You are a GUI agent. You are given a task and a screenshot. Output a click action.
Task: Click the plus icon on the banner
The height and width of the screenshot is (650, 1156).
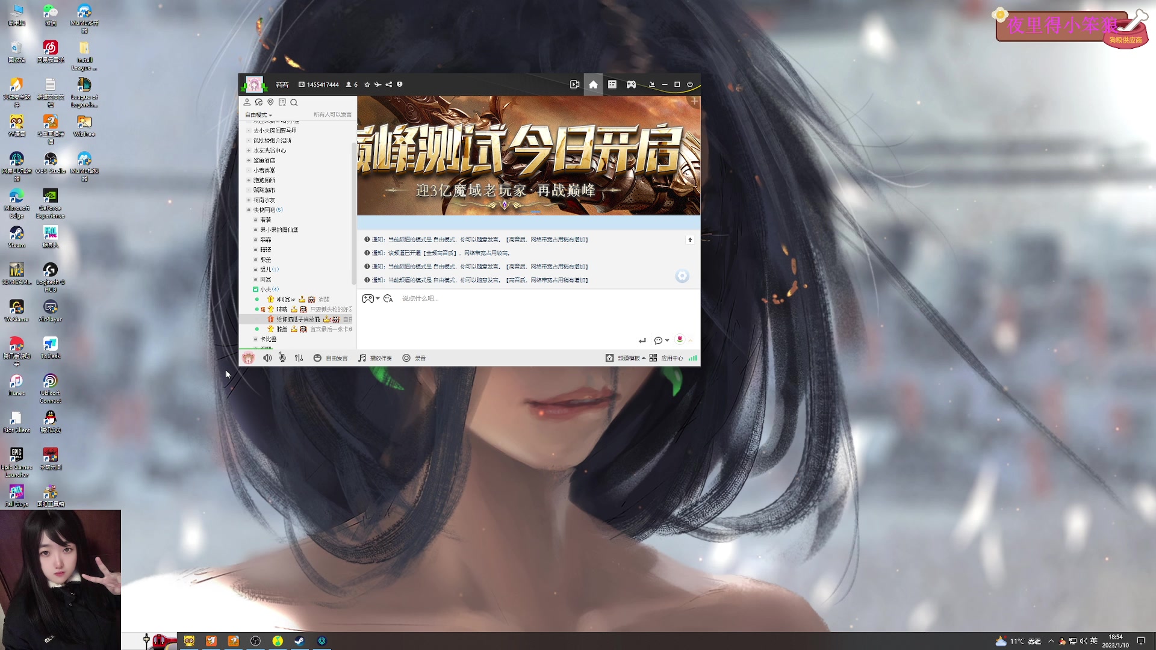point(694,102)
